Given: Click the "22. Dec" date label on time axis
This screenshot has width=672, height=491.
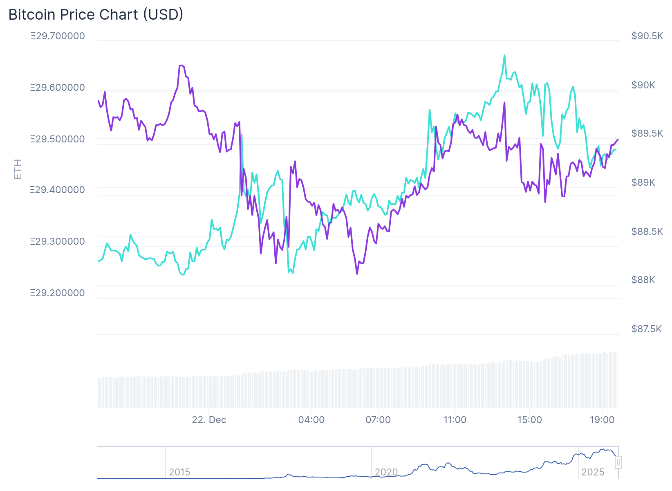Looking at the screenshot, I should (209, 420).
